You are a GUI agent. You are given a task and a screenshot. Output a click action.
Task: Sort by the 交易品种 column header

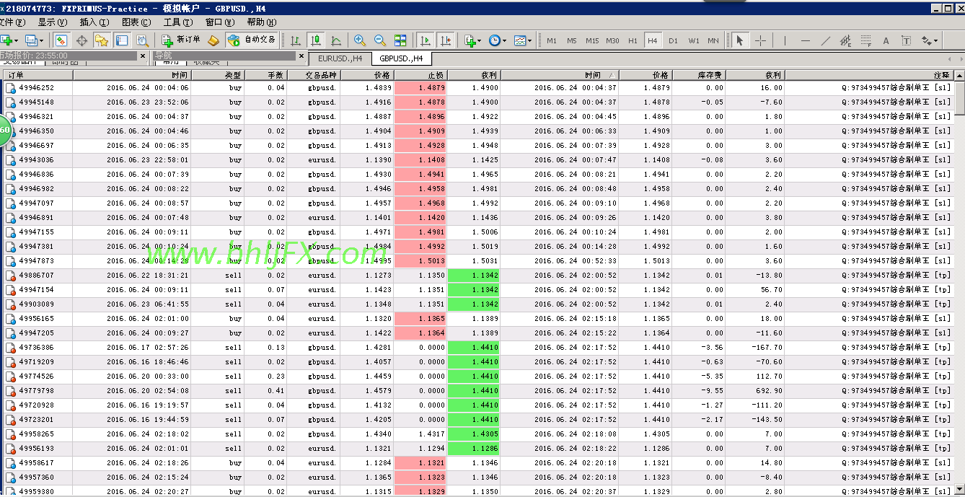pyautogui.click(x=313, y=75)
